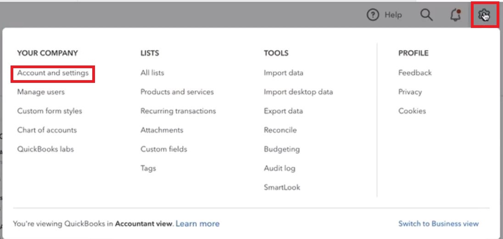Click Switch to Business view
Image resolution: width=503 pixels, height=239 pixels.
[x=439, y=223]
